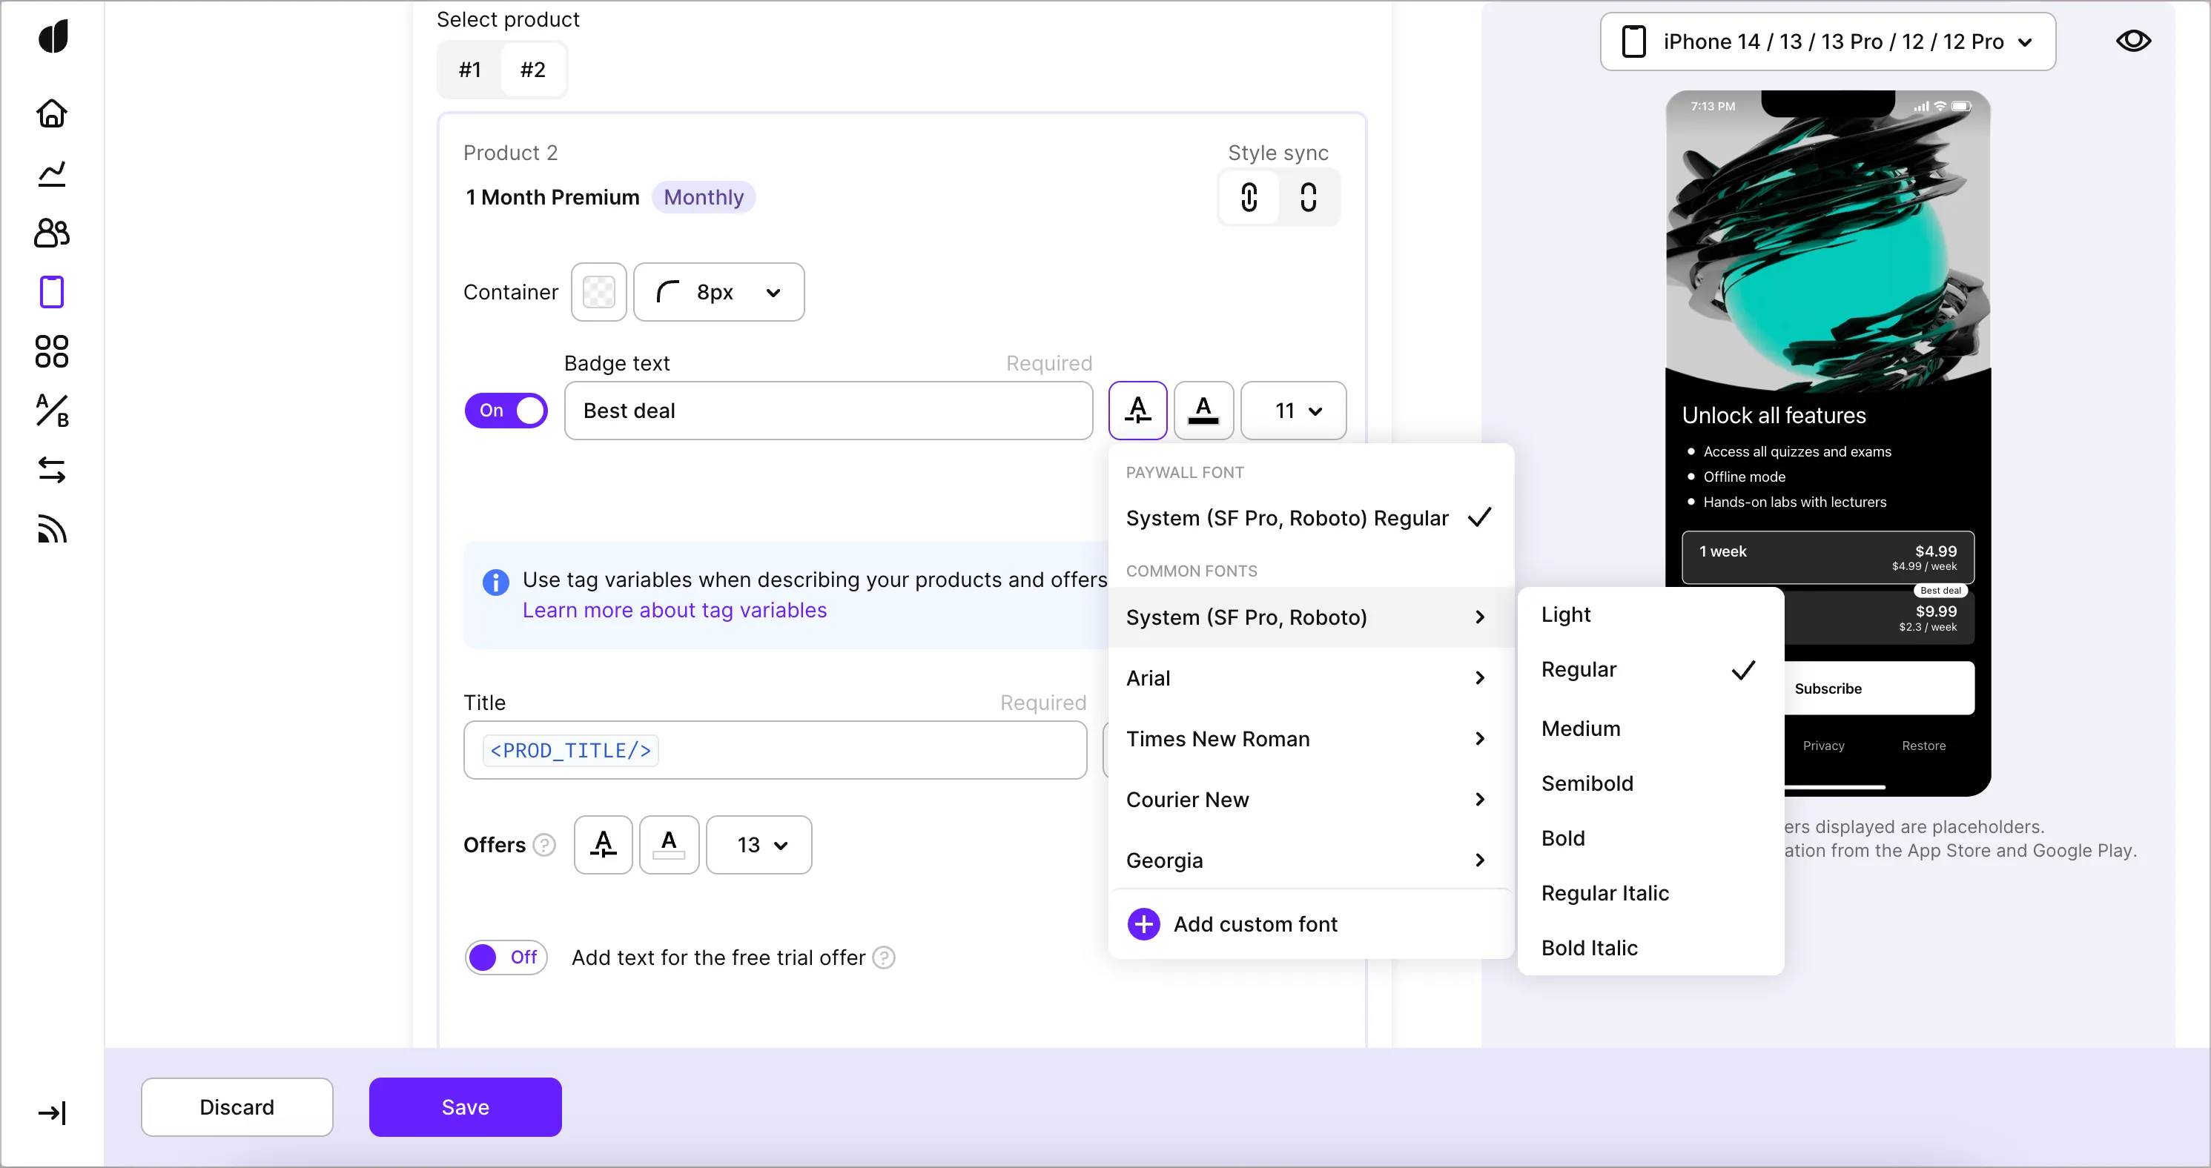Image resolution: width=2211 pixels, height=1168 pixels.
Task: Switch to product tab #1
Action: tap(469, 70)
